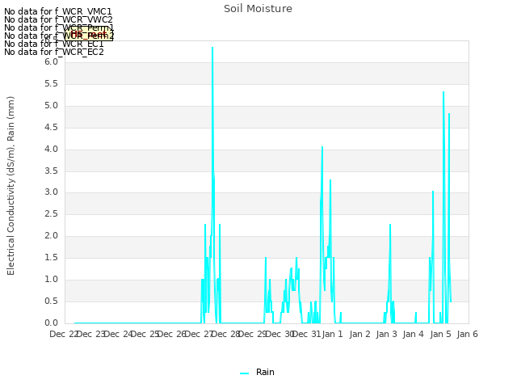This screenshot has height=388, width=517.
Task: Click the 1.0 y-axis tick label
Action: pos(51,279)
